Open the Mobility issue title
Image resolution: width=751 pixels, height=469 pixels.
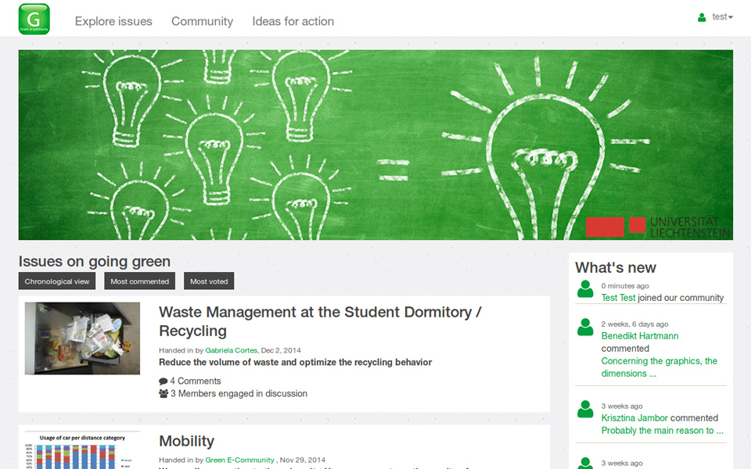pos(186,441)
